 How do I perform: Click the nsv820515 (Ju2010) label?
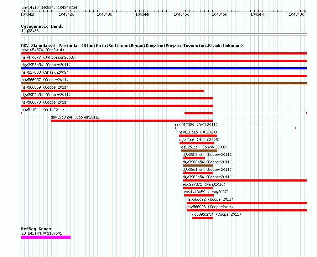tap(198, 132)
